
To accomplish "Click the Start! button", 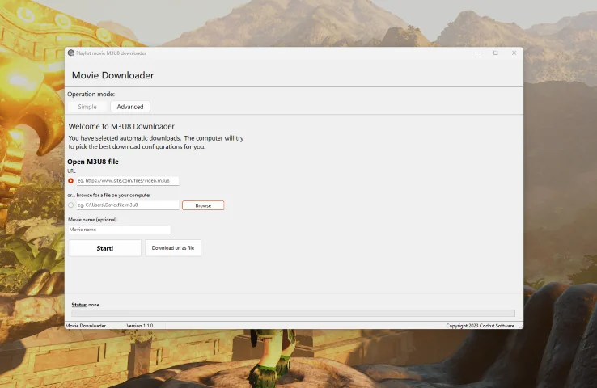I will [x=104, y=248].
